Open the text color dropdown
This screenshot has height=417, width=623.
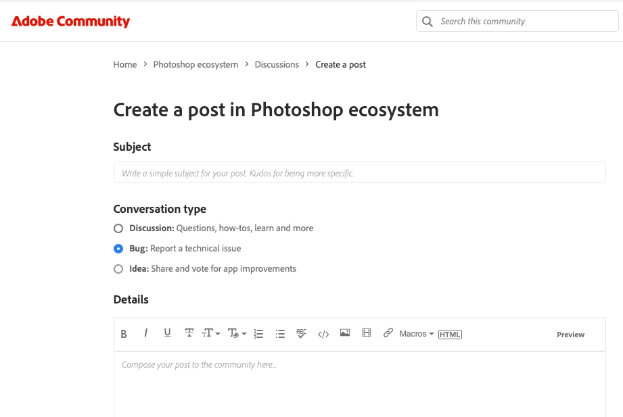click(237, 333)
